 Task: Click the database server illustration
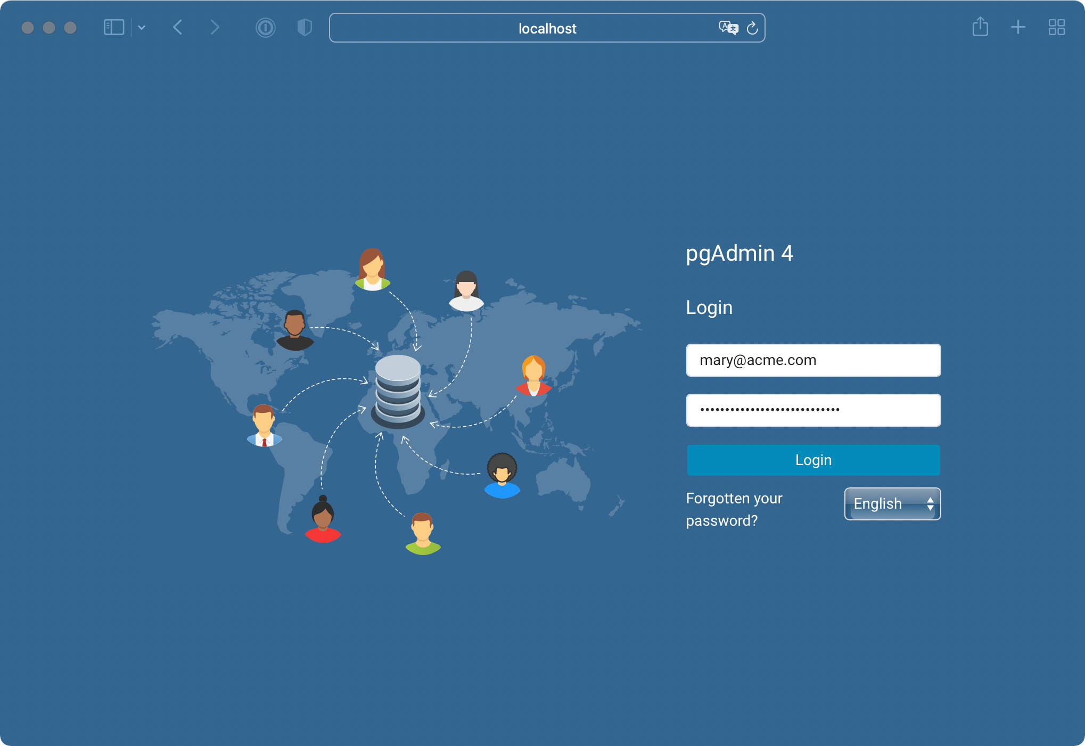click(398, 392)
